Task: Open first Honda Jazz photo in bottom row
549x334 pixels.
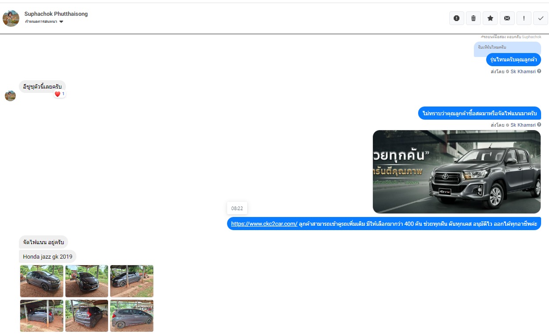Action: (x=42, y=316)
